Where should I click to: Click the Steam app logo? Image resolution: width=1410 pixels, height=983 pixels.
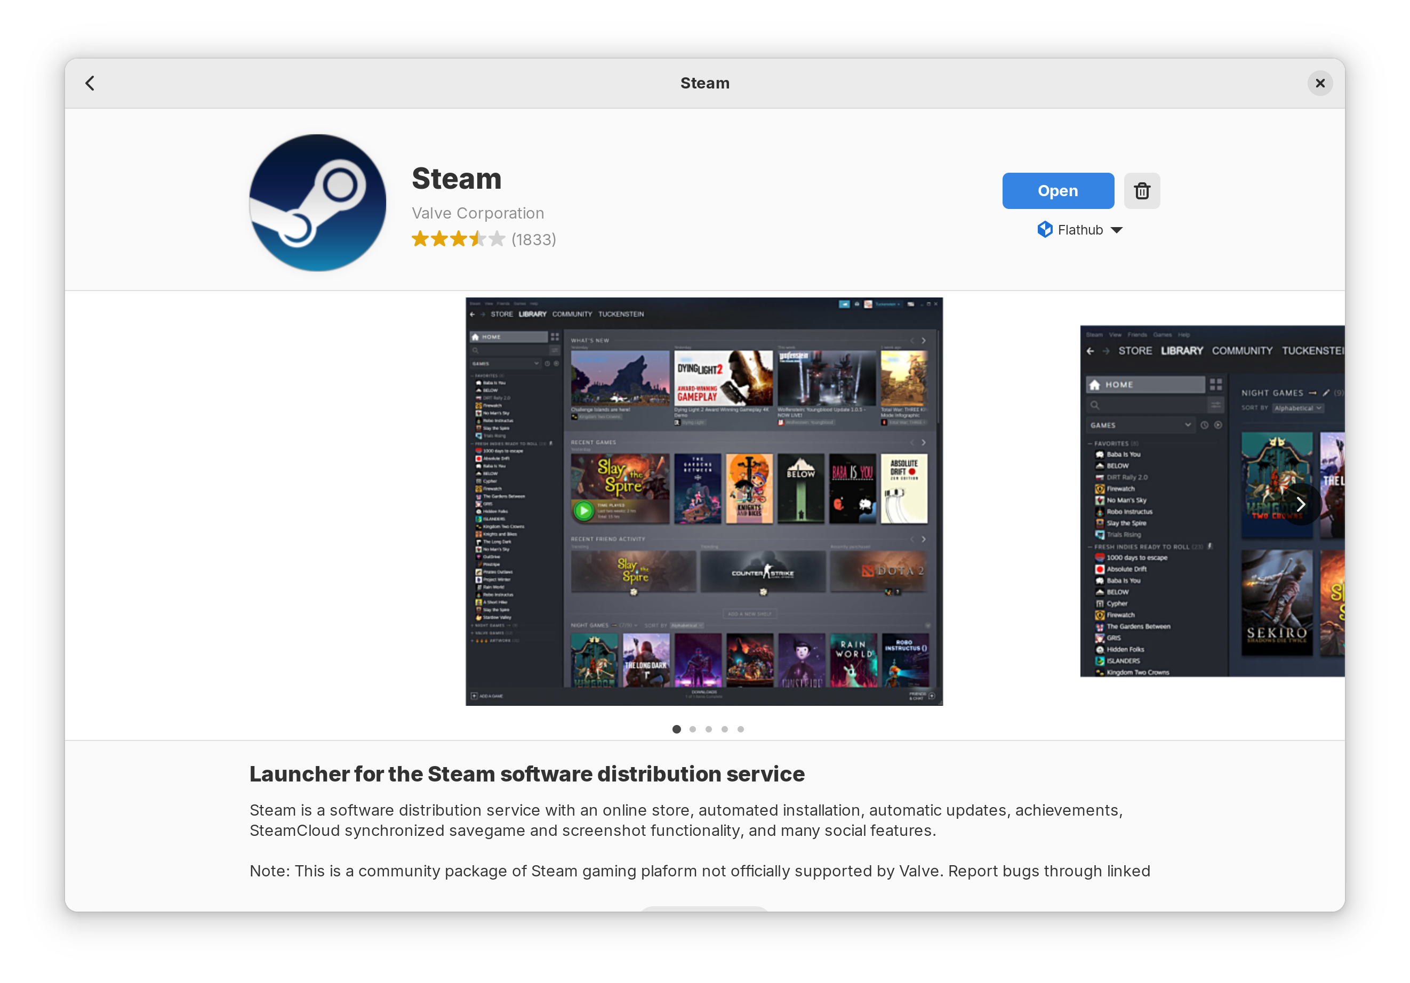[317, 203]
